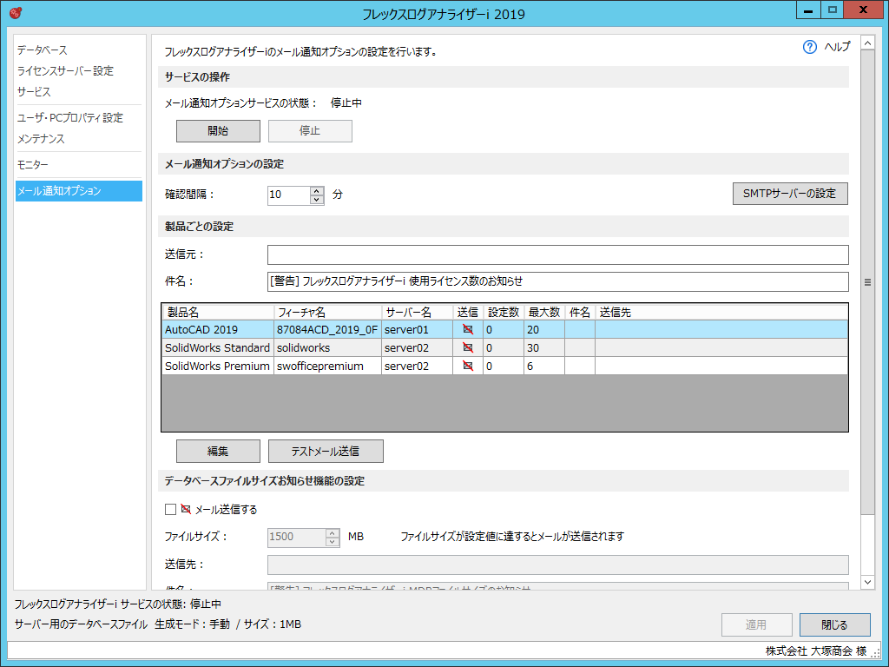
Task: Click the 送信 column header
Action: click(468, 312)
